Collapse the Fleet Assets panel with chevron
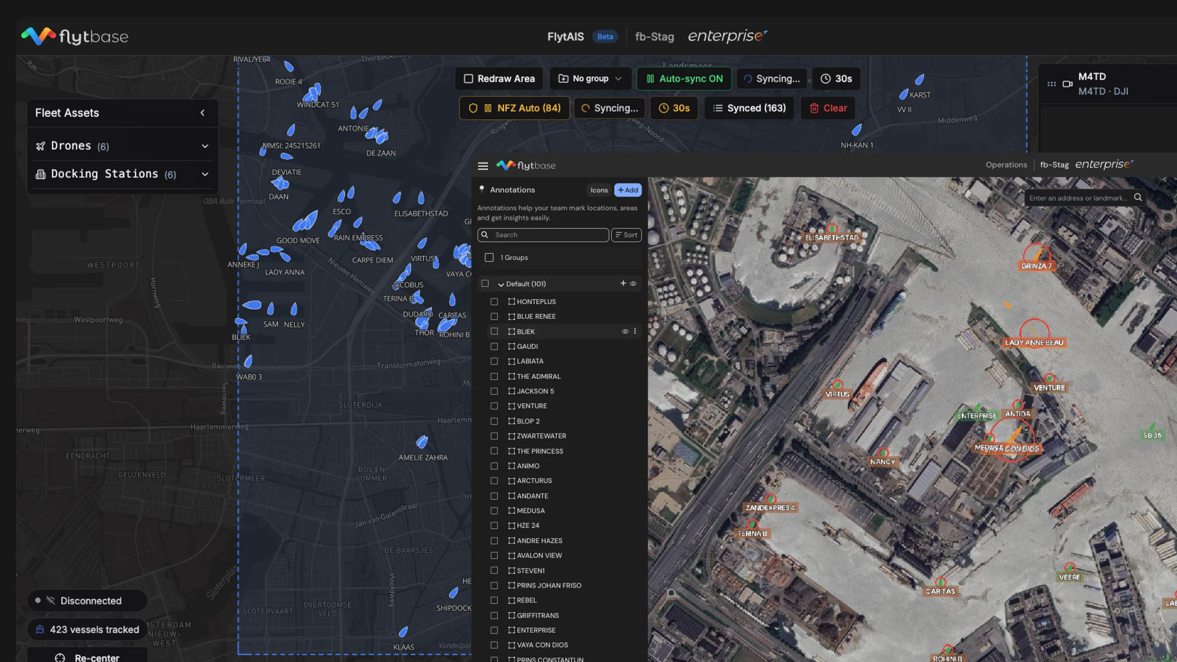Viewport: 1177px width, 662px height. click(x=202, y=113)
